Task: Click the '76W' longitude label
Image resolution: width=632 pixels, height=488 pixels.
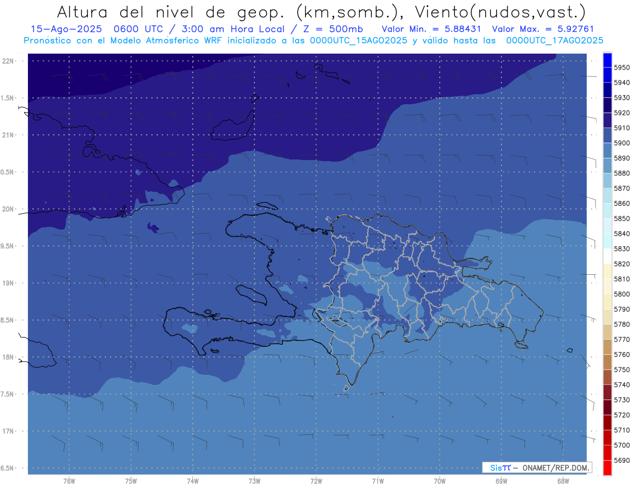Action: [x=69, y=481]
